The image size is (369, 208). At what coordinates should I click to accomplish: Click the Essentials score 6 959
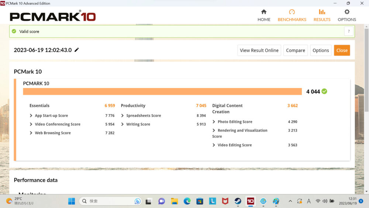point(110,106)
